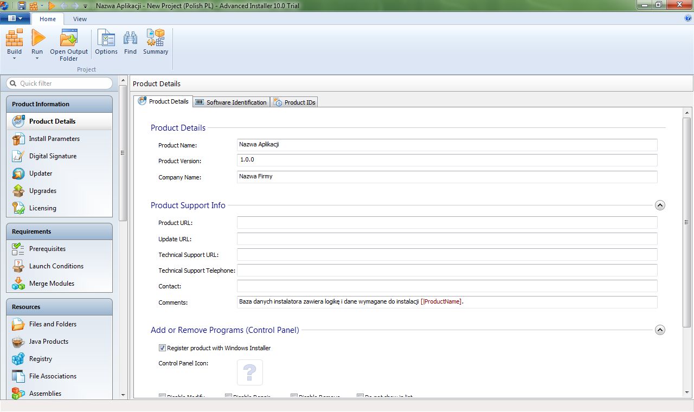694x412 pixels.
Task: Click the main pane scrollbar up arrow
Action: pyautogui.click(x=686, y=112)
